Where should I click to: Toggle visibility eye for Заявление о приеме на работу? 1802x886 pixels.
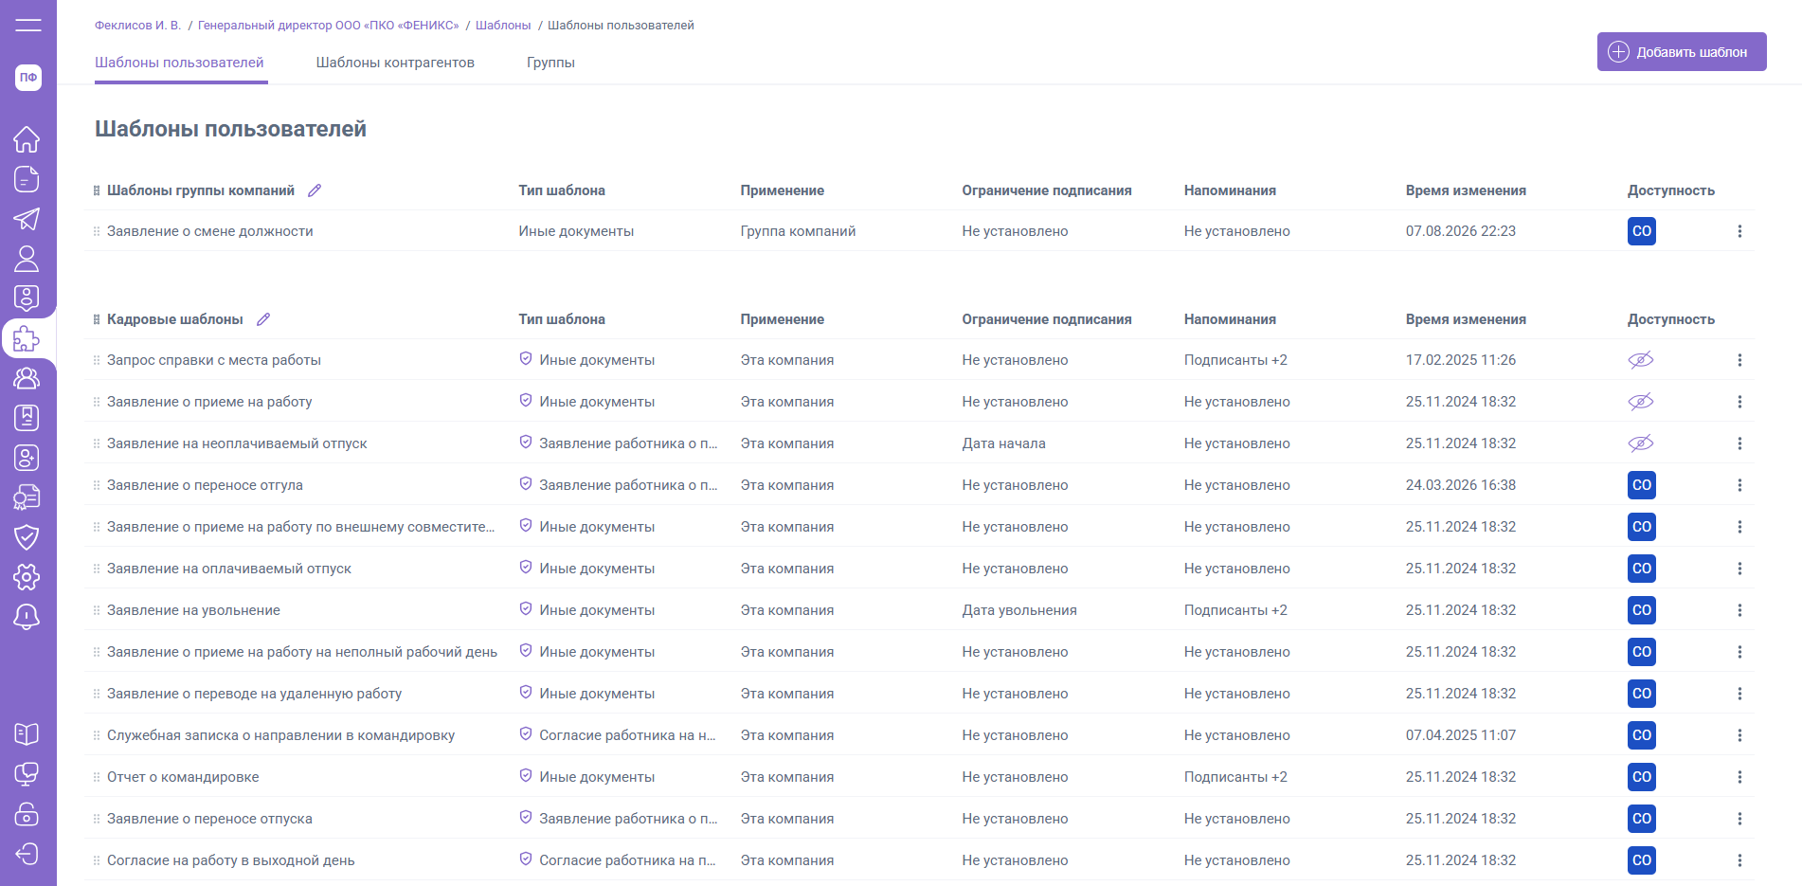[x=1641, y=402]
